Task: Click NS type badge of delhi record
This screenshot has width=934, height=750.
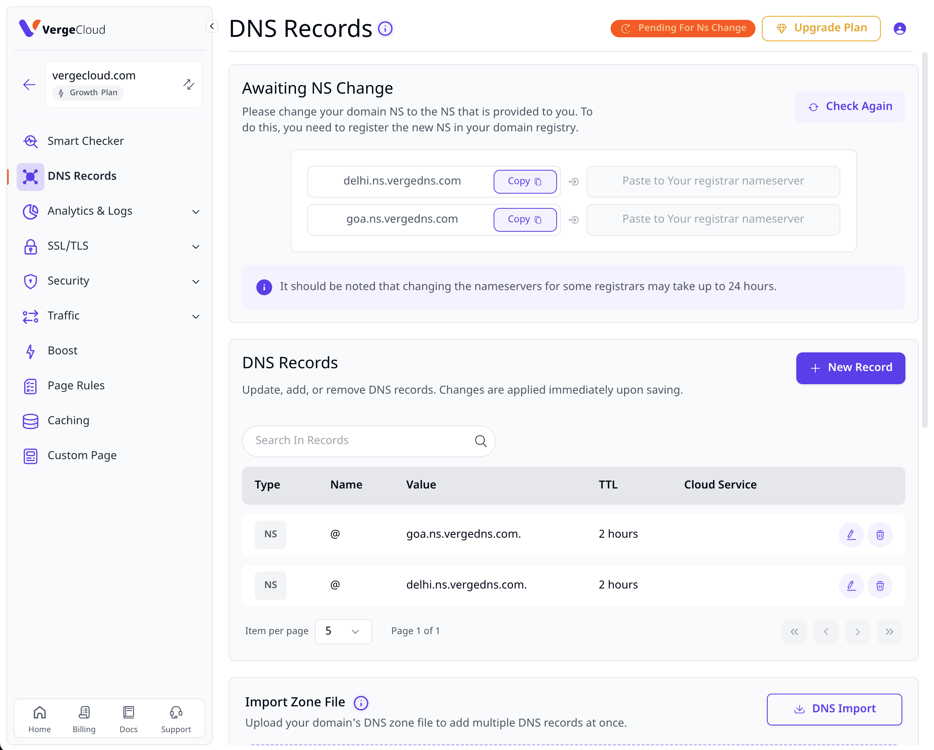Action: tap(270, 585)
